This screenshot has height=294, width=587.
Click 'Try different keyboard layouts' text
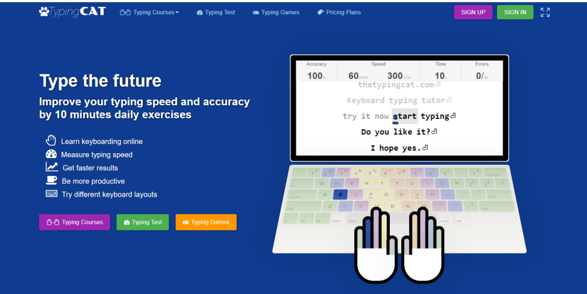click(x=109, y=194)
